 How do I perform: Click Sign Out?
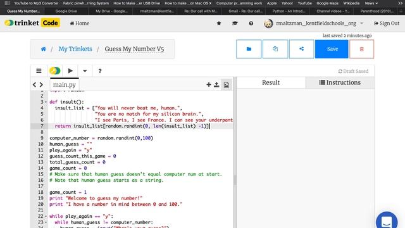[x=387, y=23]
